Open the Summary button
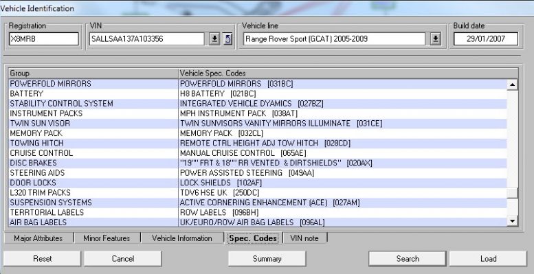Viewport: 534px width, 274px height. coord(267,259)
